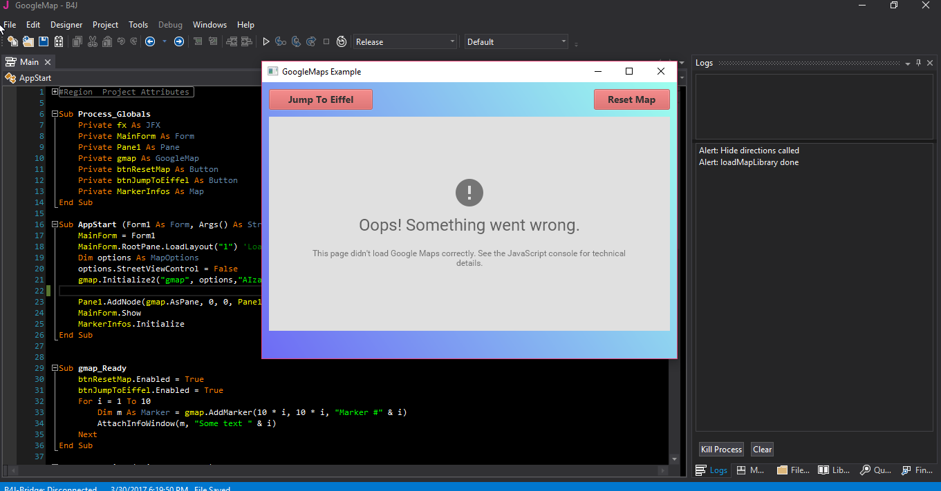Save the current file
The width and height of the screenshot is (941, 491).
click(x=43, y=41)
